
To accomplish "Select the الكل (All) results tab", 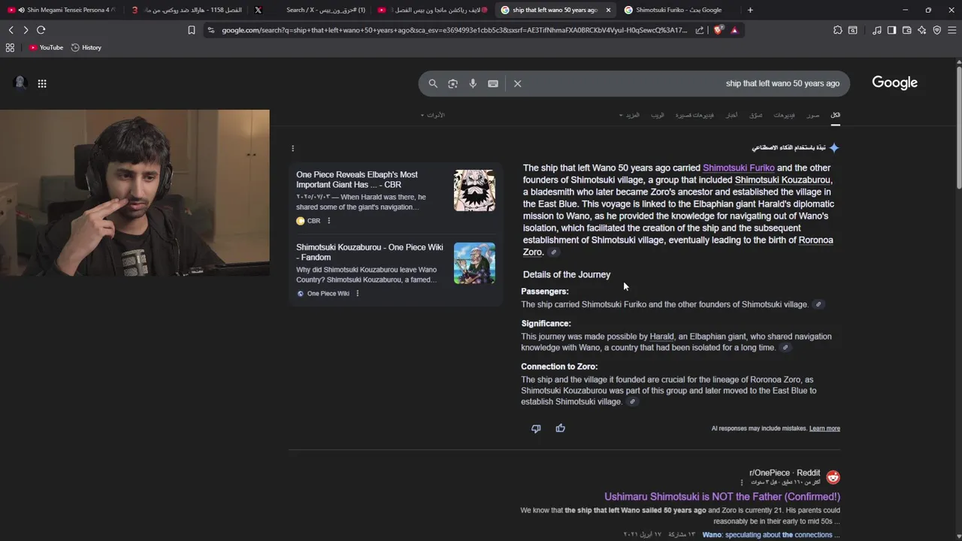I will pos(835,115).
